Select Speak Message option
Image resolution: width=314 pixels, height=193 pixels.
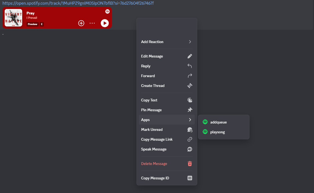(x=154, y=149)
